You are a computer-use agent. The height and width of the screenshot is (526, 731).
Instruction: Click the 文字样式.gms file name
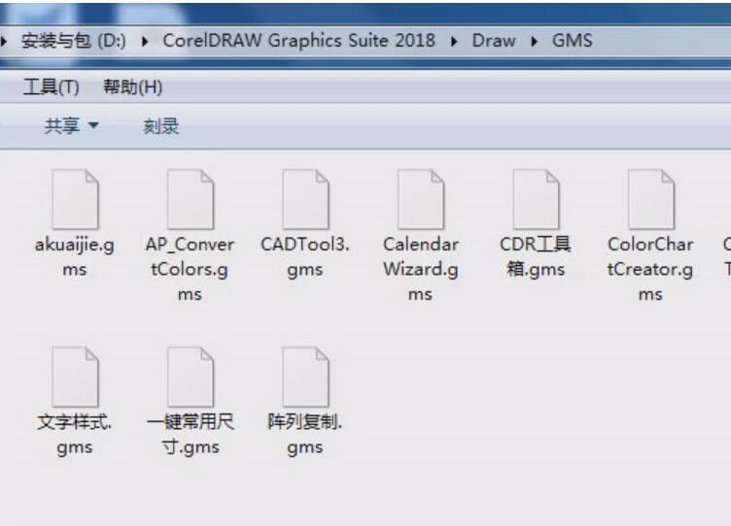75,435
